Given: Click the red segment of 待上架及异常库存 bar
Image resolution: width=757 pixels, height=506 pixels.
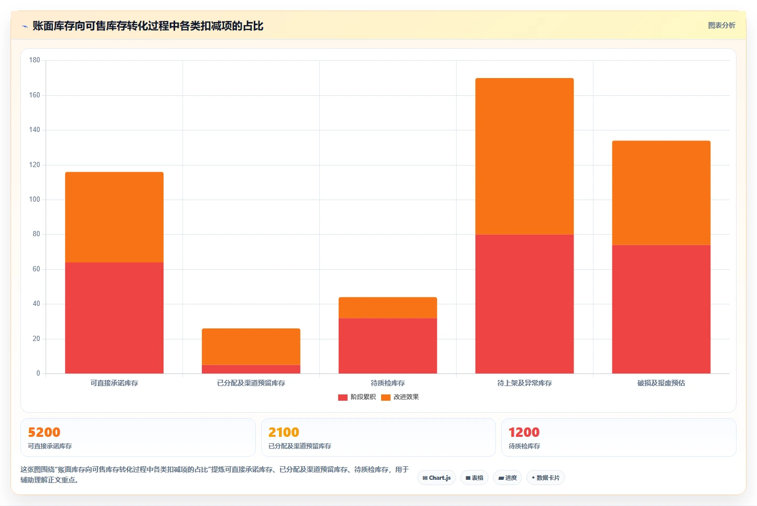Looking at the screenshot, I should click(525, 304).
